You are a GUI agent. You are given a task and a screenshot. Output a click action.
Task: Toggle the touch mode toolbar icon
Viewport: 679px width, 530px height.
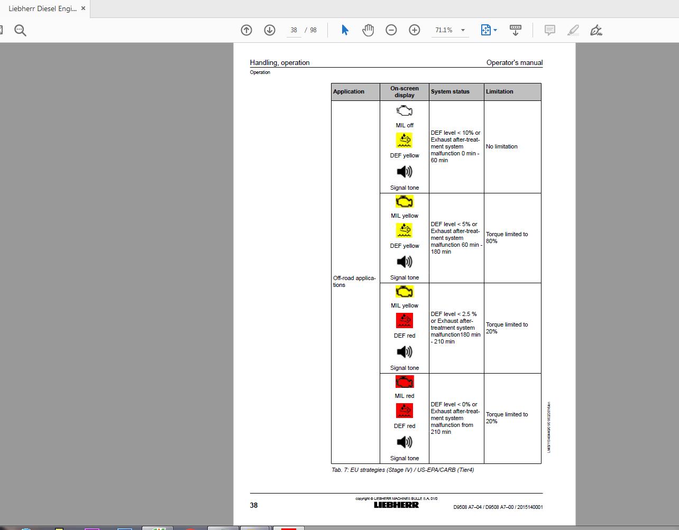coord(516,30)
